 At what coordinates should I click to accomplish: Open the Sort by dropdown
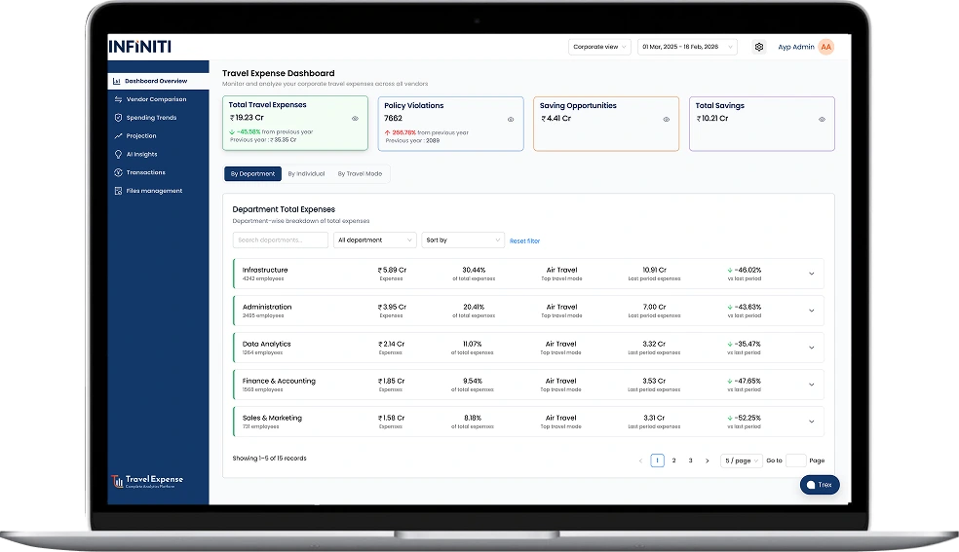463,240
